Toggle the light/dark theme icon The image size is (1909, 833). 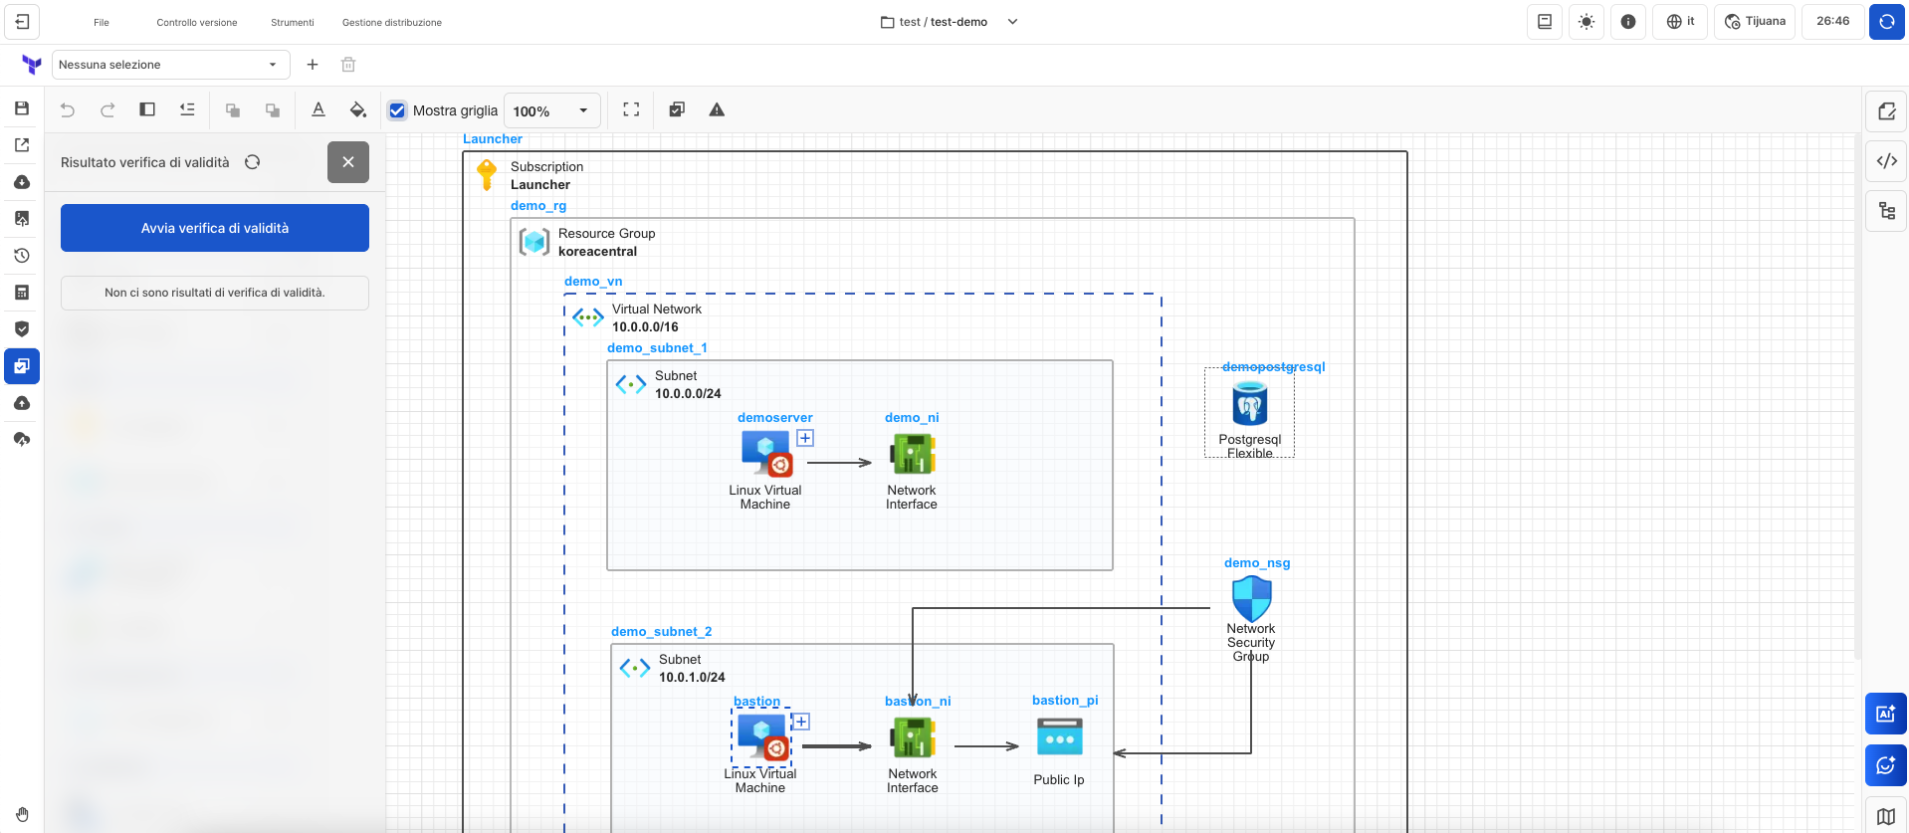tap(1587, 22)
